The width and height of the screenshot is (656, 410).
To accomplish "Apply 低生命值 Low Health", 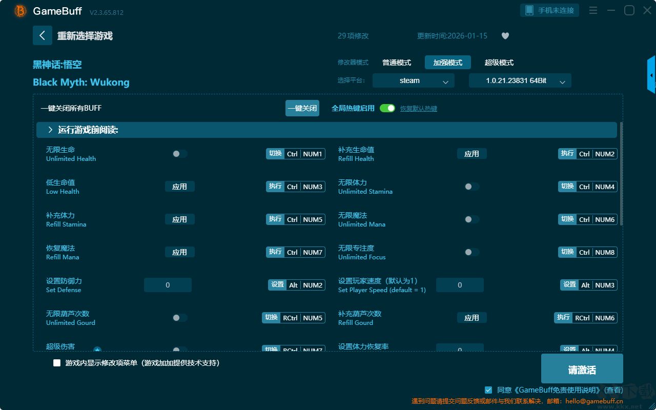I will point(180,187).
